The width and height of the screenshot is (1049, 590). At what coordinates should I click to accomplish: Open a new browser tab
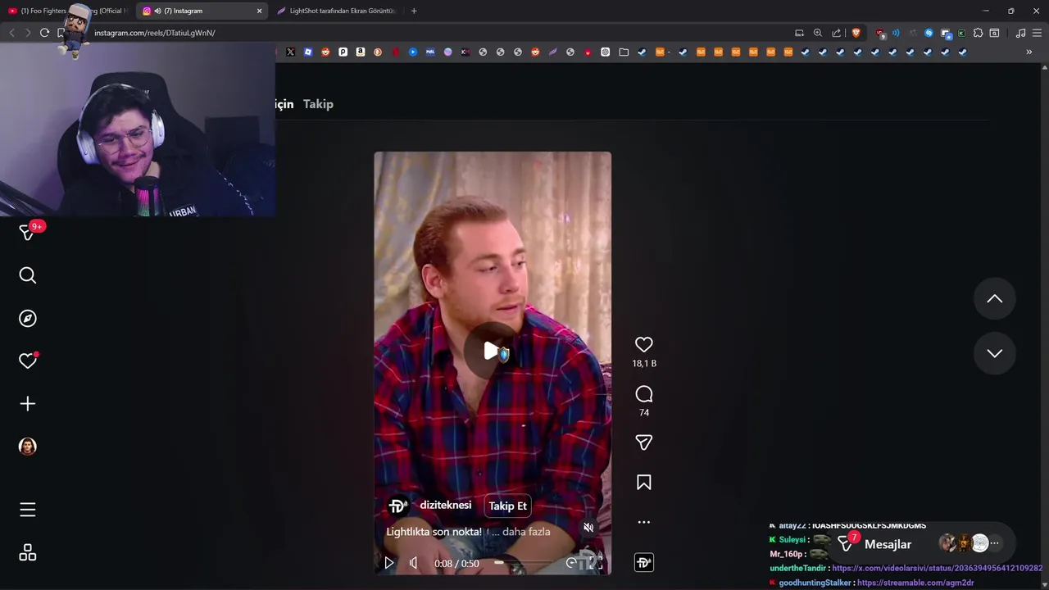tap(414, 11)
